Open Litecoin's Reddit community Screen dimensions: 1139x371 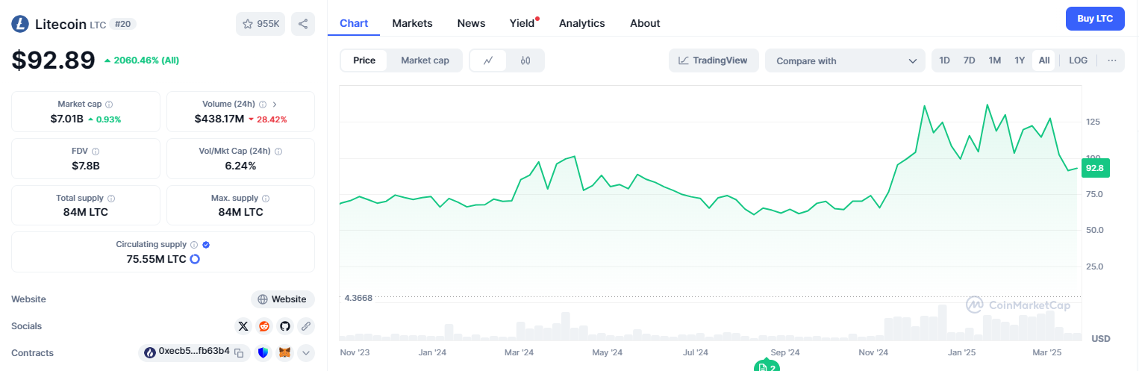[x=263, y=326]
